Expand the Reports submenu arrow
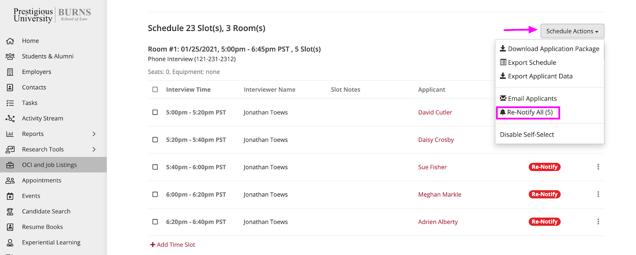This screenshot has height=255, width=636. (94, 134)
